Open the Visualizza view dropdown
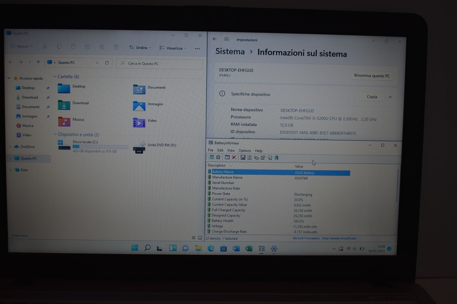Viewport: 457px width, 304px height. [173, 48]
